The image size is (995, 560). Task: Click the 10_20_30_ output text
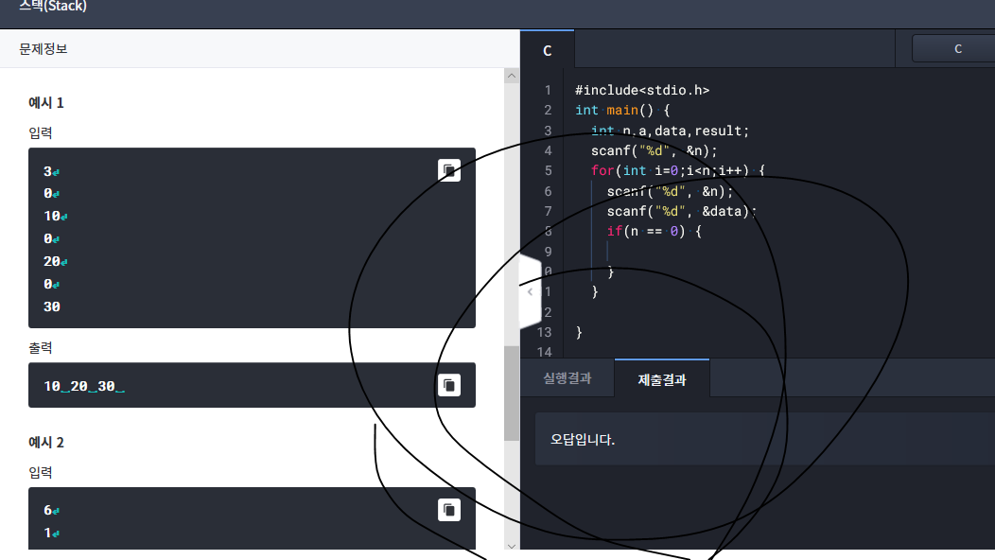click(x=84, y=386)
